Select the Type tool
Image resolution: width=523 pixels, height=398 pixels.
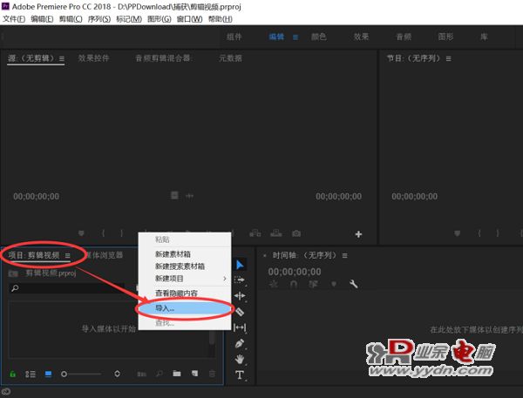(x=240, y=374)
